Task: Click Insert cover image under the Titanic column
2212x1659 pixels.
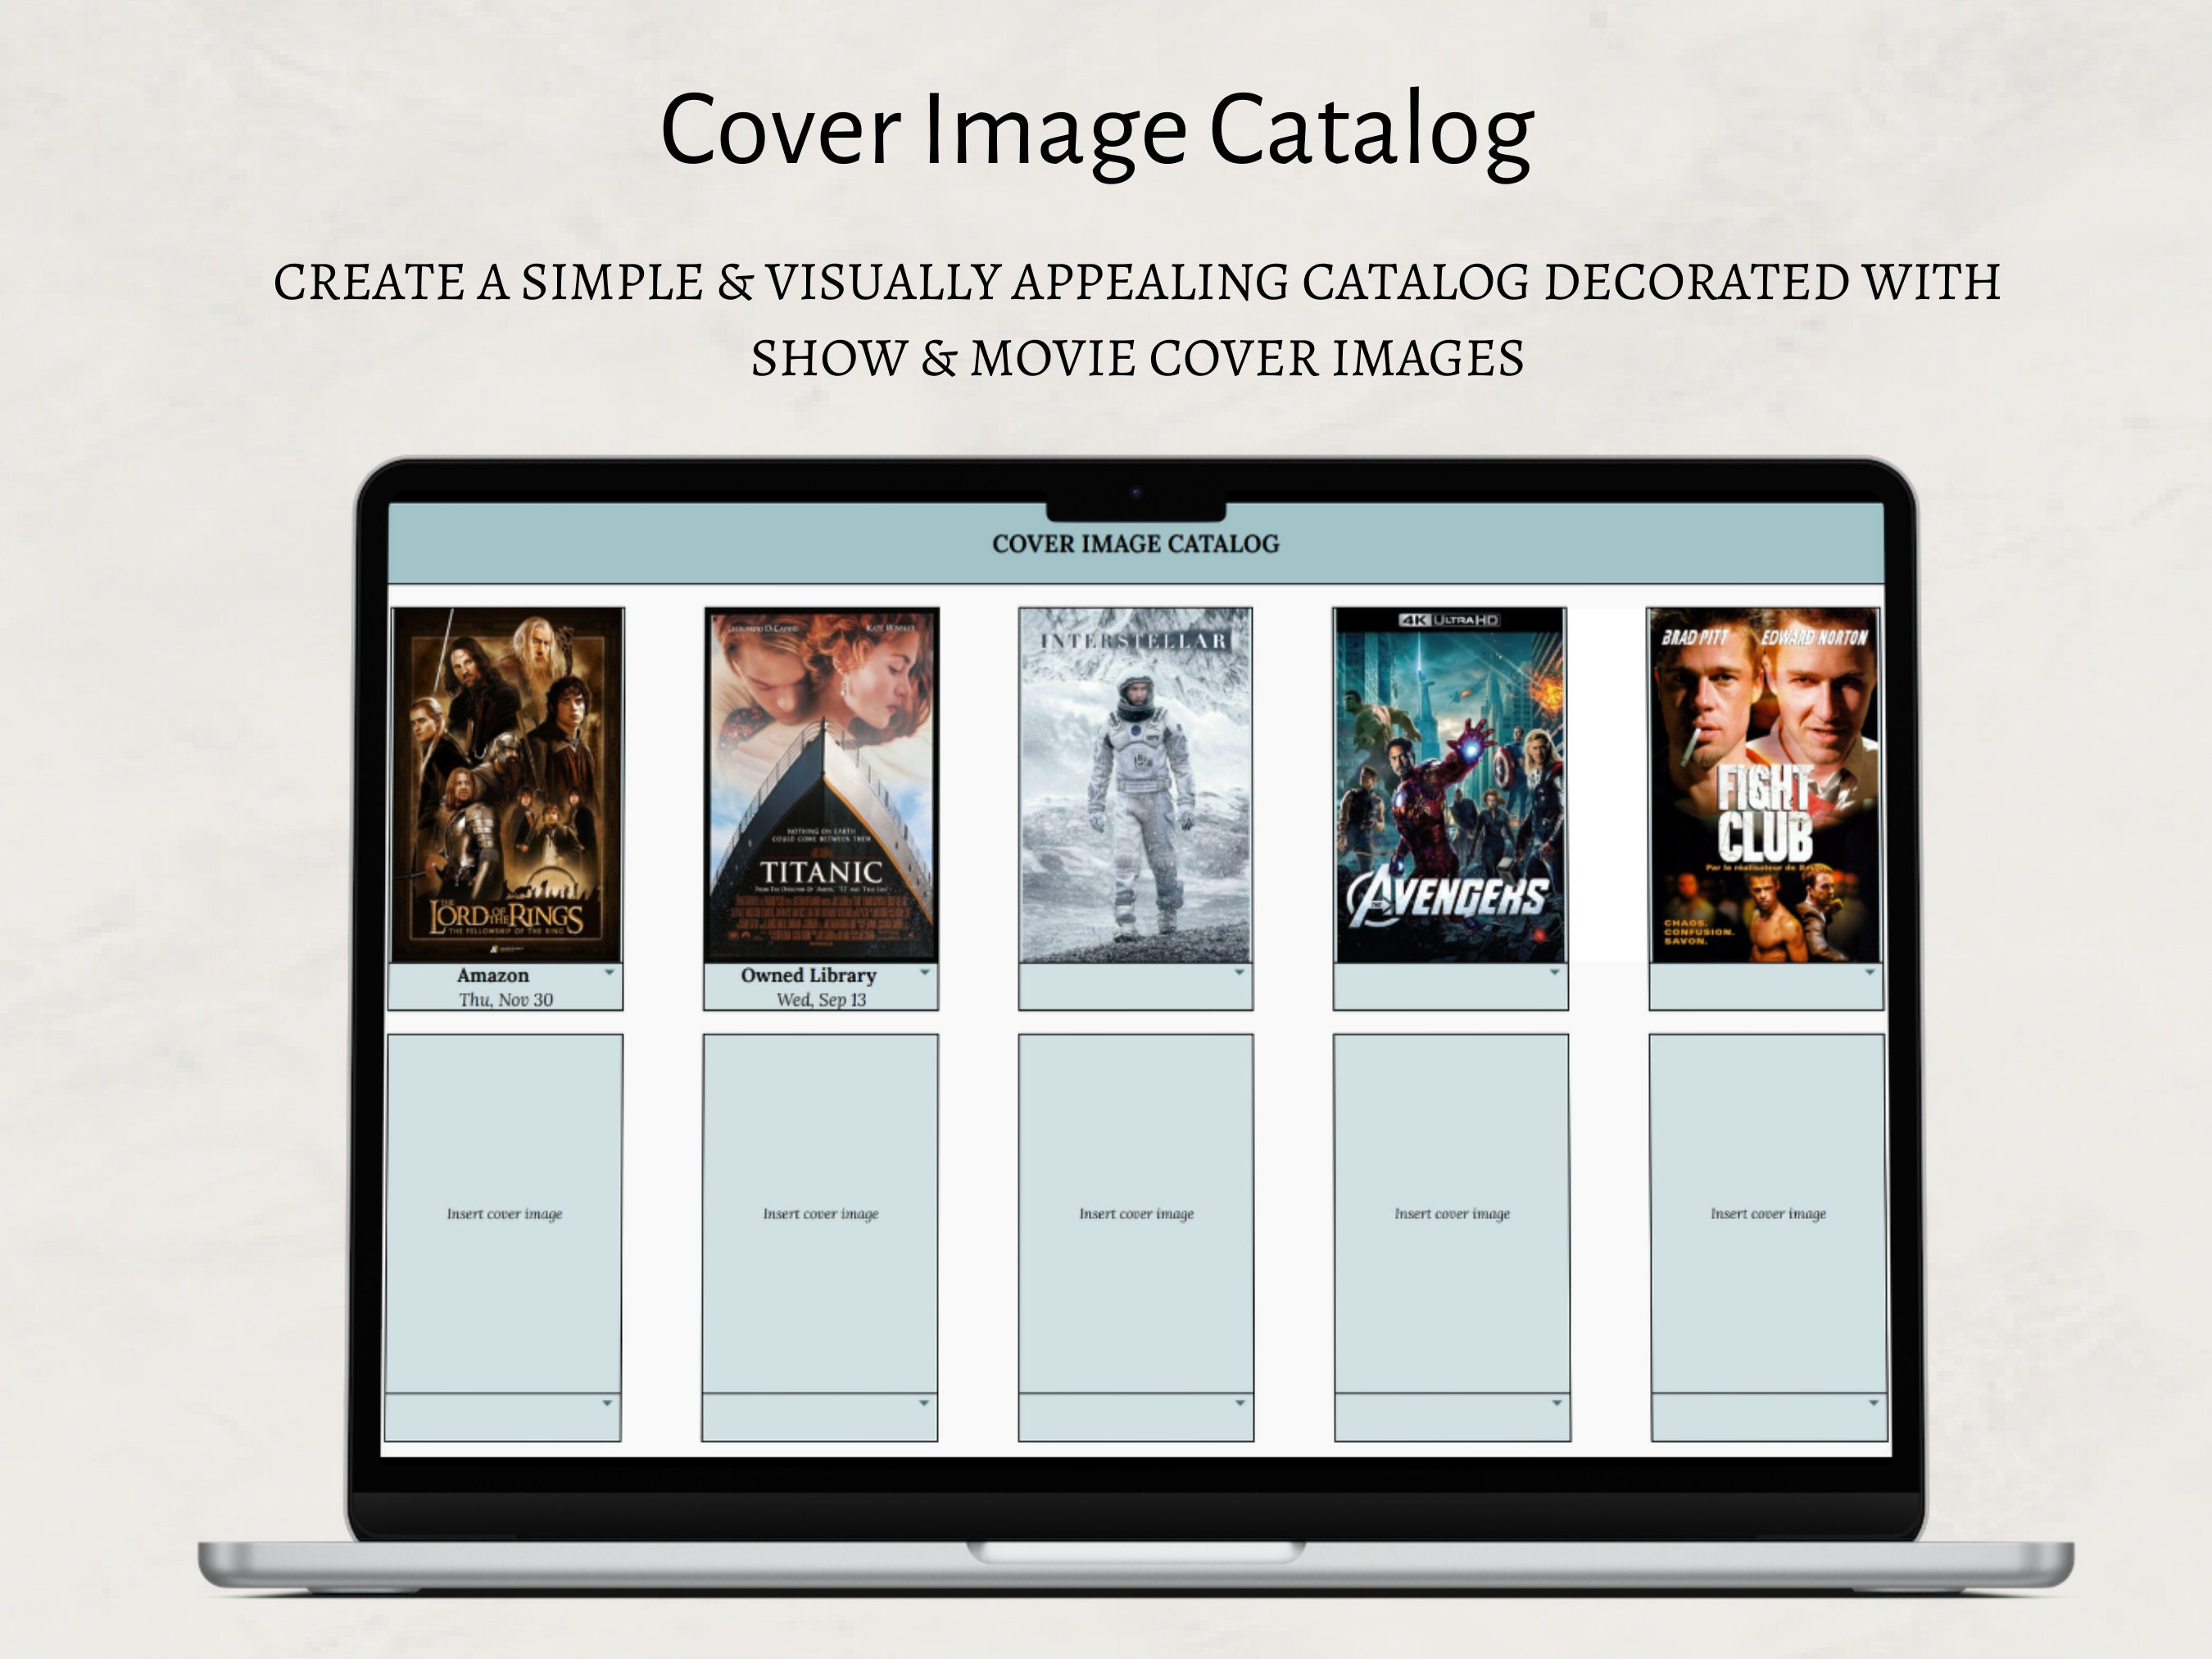Action: click(x=821, y=1213)
